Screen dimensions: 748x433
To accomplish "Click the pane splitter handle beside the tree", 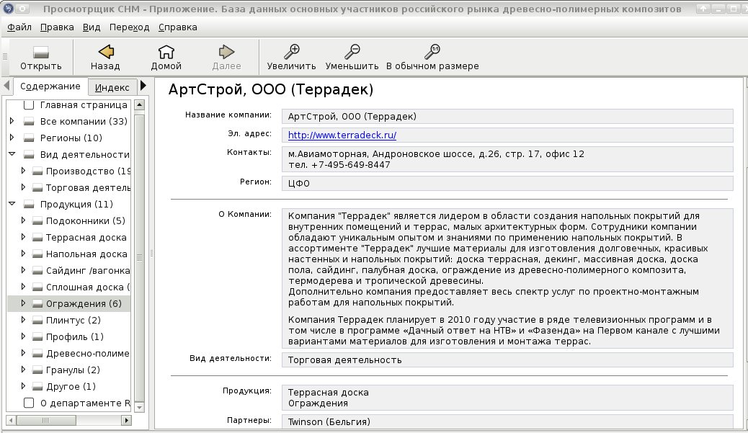I will tap(151, 254).
